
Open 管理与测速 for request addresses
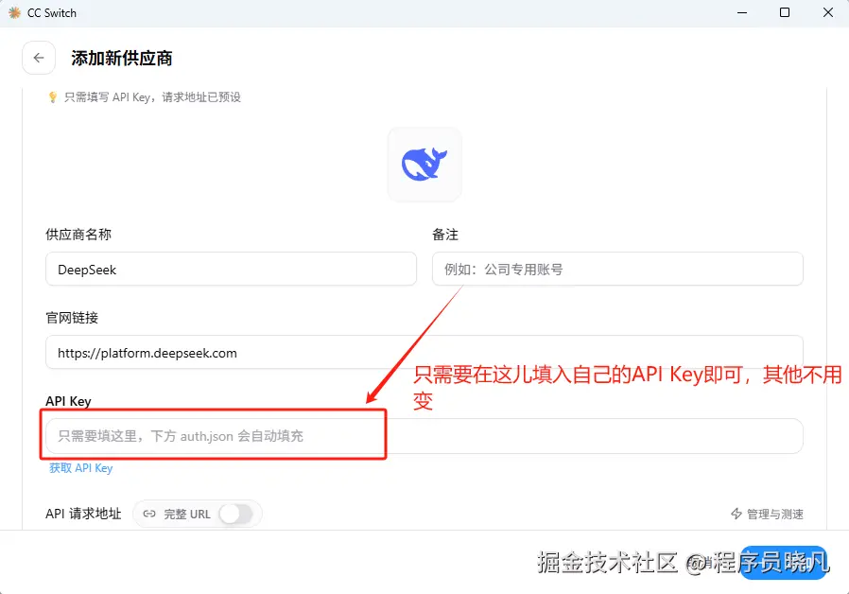pyautogui.click(x=768, y=514)
